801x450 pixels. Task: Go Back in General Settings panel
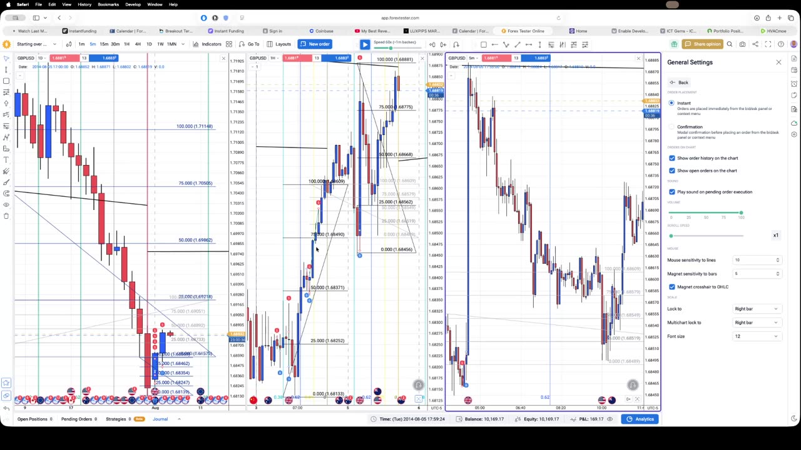click(679, 82)
